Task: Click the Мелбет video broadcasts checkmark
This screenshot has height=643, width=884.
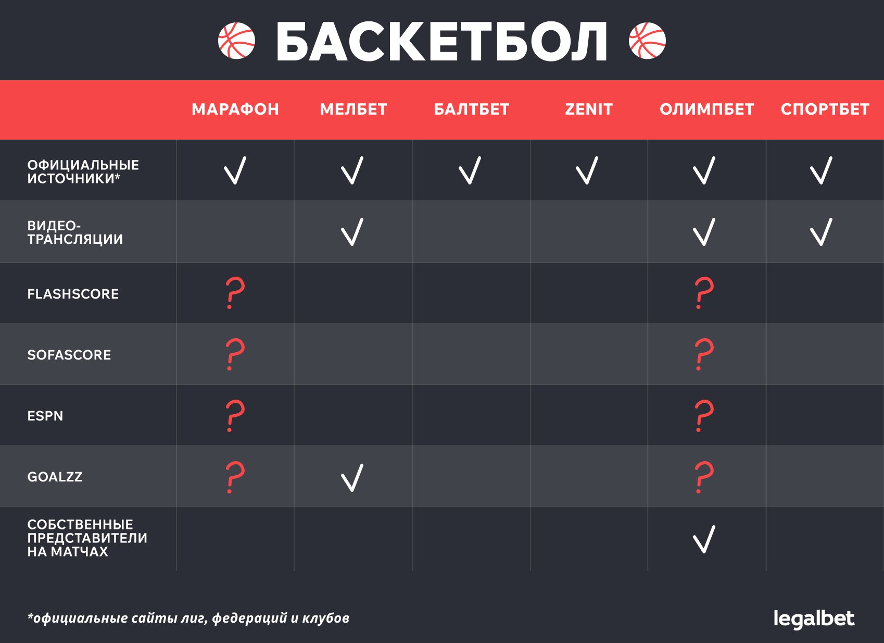Action: 352,232
